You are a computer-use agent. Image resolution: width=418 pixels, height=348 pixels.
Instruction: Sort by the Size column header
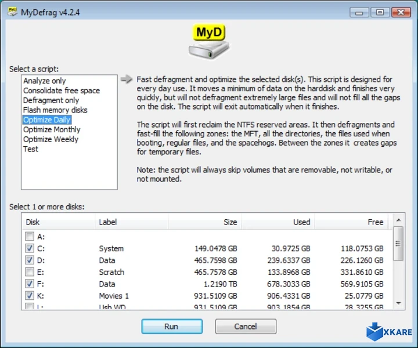(x=205, y=222)
